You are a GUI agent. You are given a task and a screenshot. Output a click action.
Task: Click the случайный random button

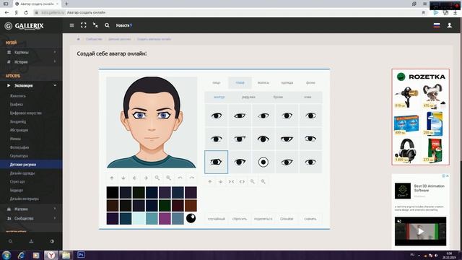(x=217, y=219)
